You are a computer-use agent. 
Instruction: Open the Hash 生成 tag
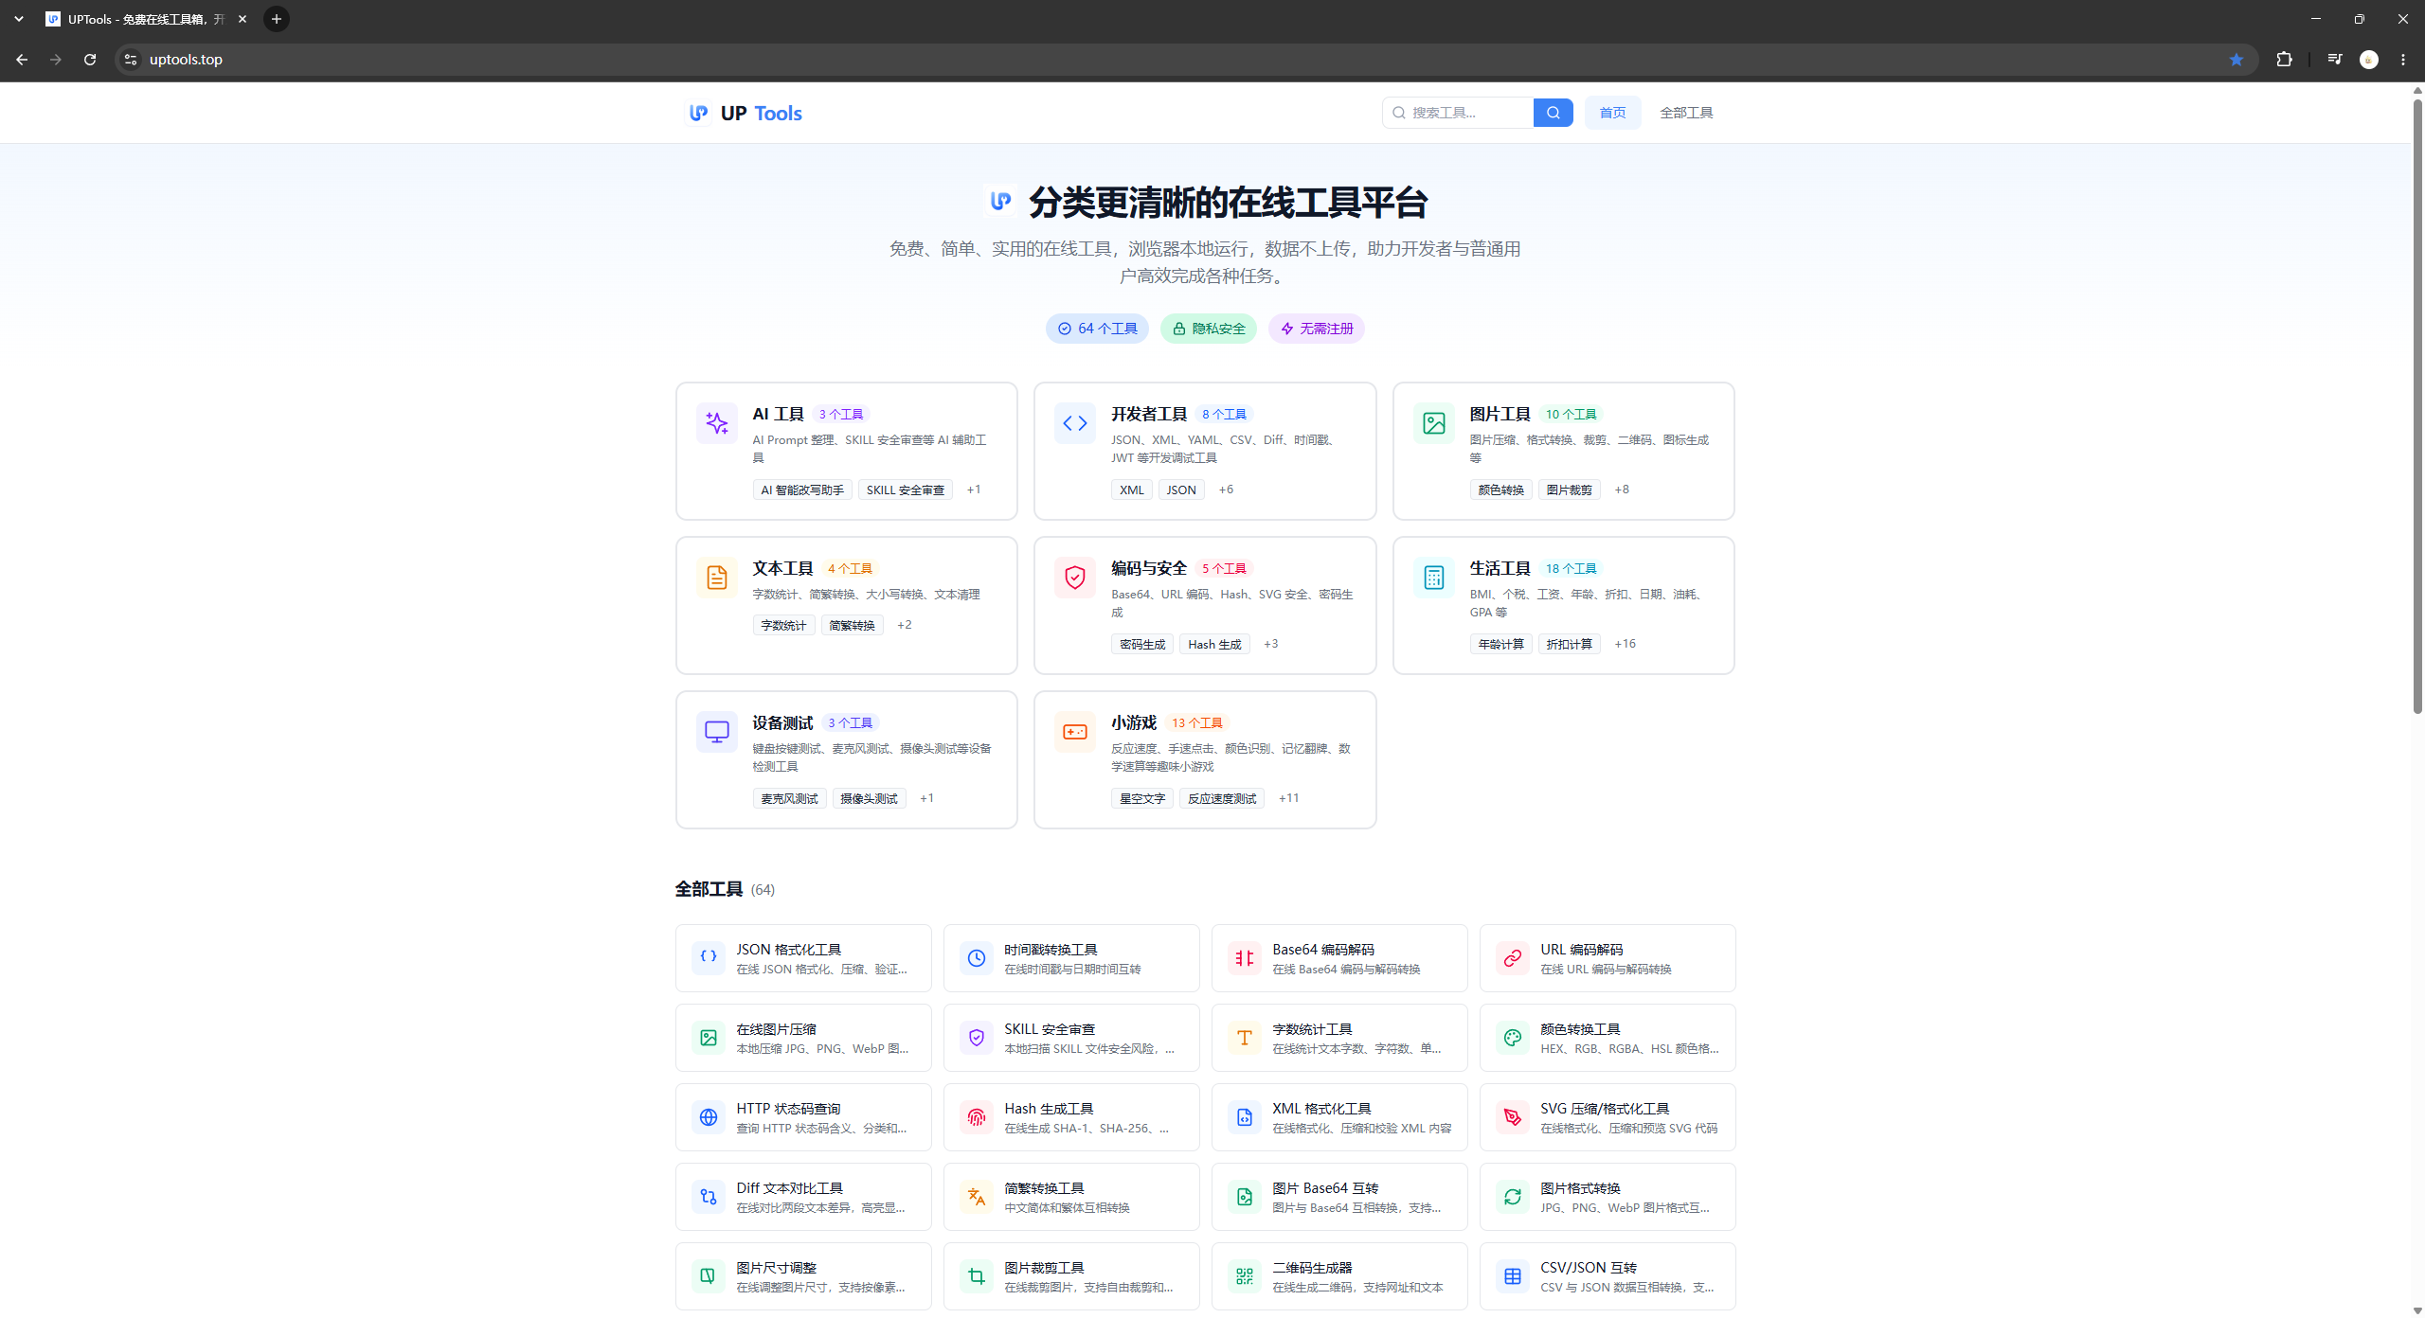coord(1214,644)
